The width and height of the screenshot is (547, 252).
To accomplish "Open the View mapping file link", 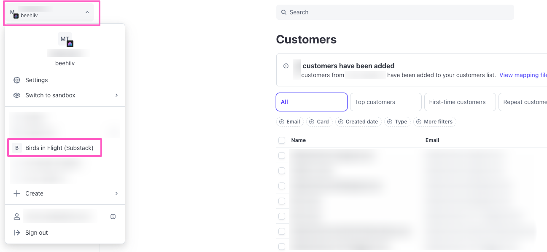I will point(523,75).
